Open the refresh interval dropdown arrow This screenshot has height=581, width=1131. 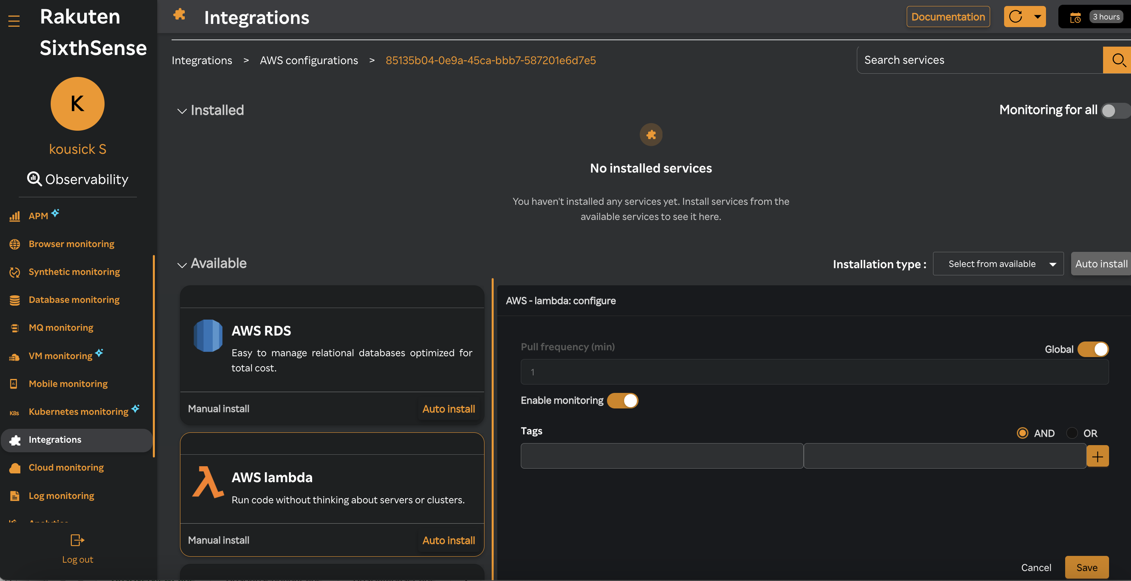tap(1037, 17)
